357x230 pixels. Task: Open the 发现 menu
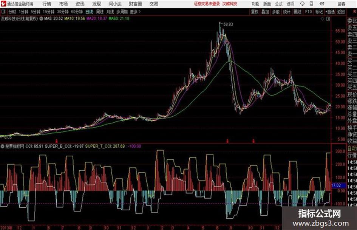click(97, 4)
